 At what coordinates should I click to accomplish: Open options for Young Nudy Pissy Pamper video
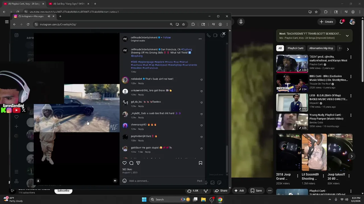(351, 115)
